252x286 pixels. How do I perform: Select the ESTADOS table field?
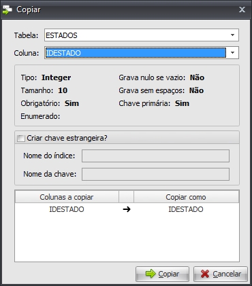[x=141, y=35]
